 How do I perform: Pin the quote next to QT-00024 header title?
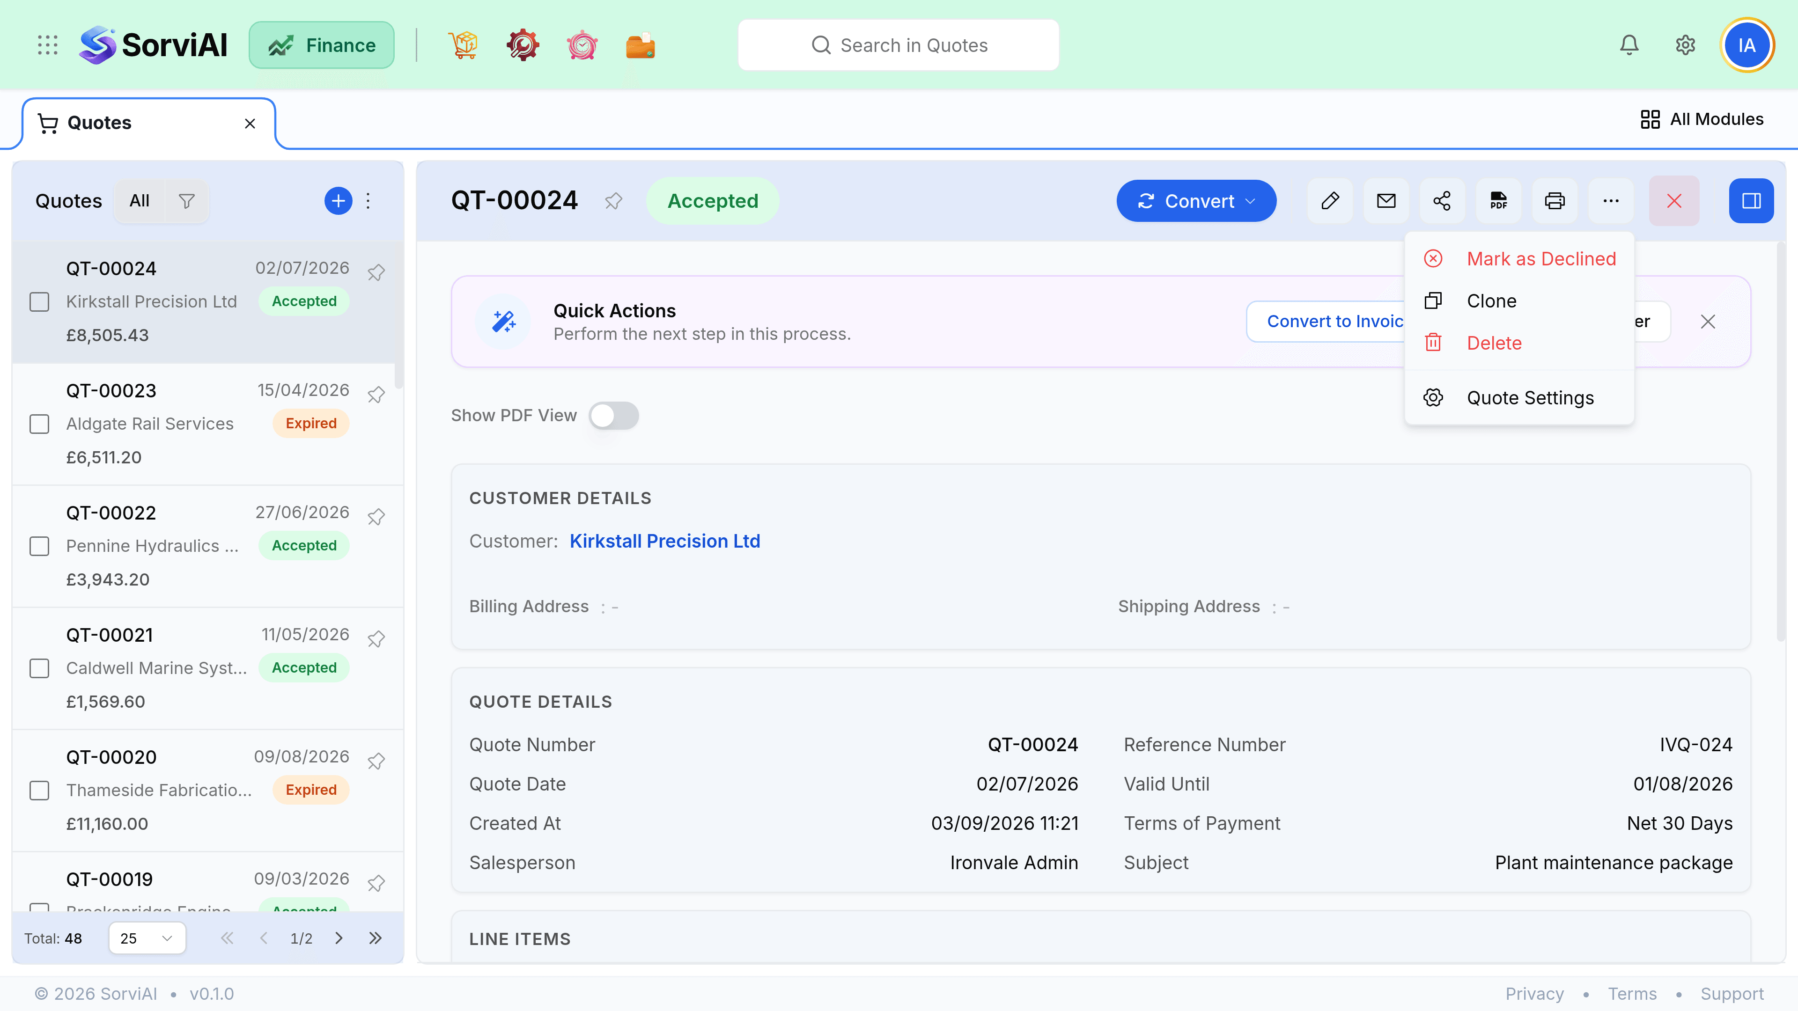point(613,201)
